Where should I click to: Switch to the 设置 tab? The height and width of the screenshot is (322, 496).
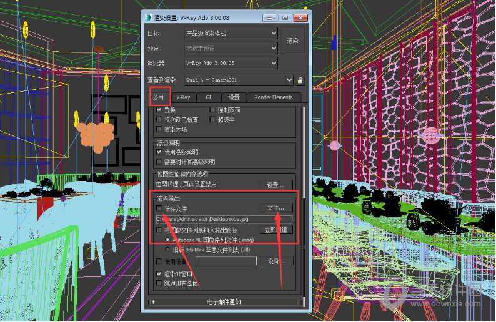click(234, 97)
